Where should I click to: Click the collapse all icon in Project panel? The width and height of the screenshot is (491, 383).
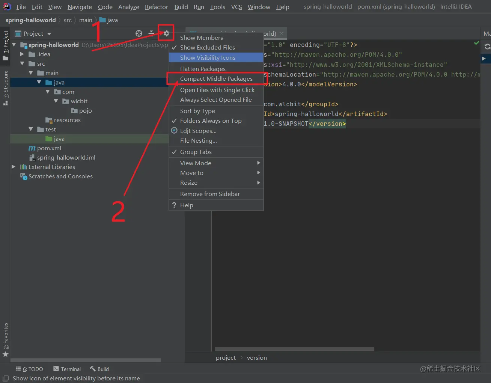tap(151, 33)
